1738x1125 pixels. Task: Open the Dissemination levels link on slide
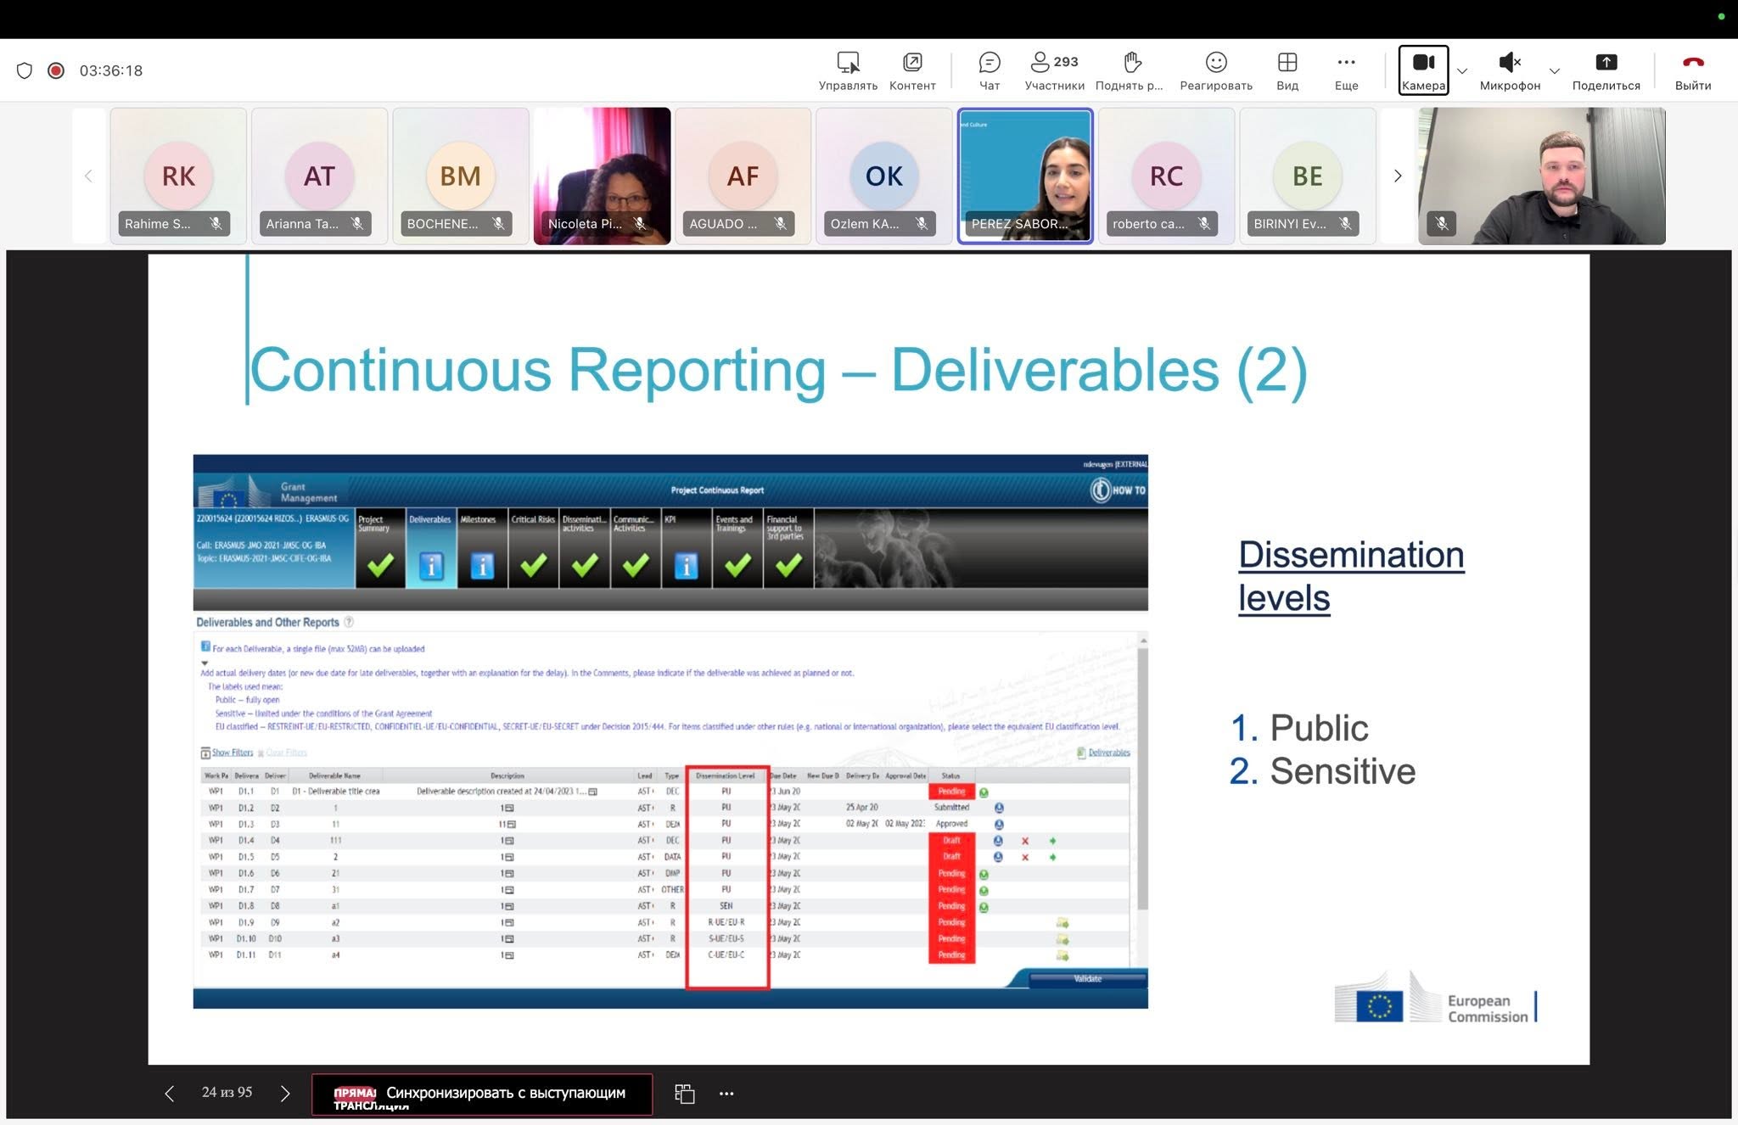[x=1351, y=576]
